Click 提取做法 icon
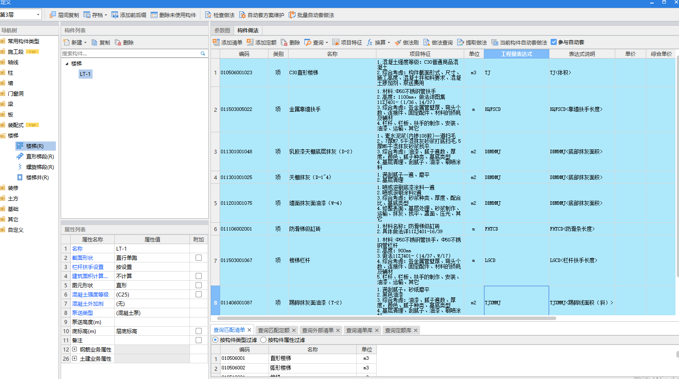The width and height of the screenshot is (679, 379). [461, 42]
